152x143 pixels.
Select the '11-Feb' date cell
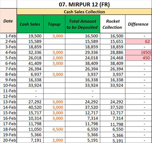(9, 91)
